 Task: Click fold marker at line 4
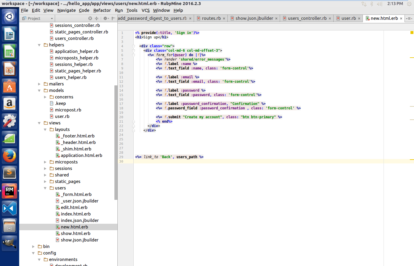coord(133,46)
